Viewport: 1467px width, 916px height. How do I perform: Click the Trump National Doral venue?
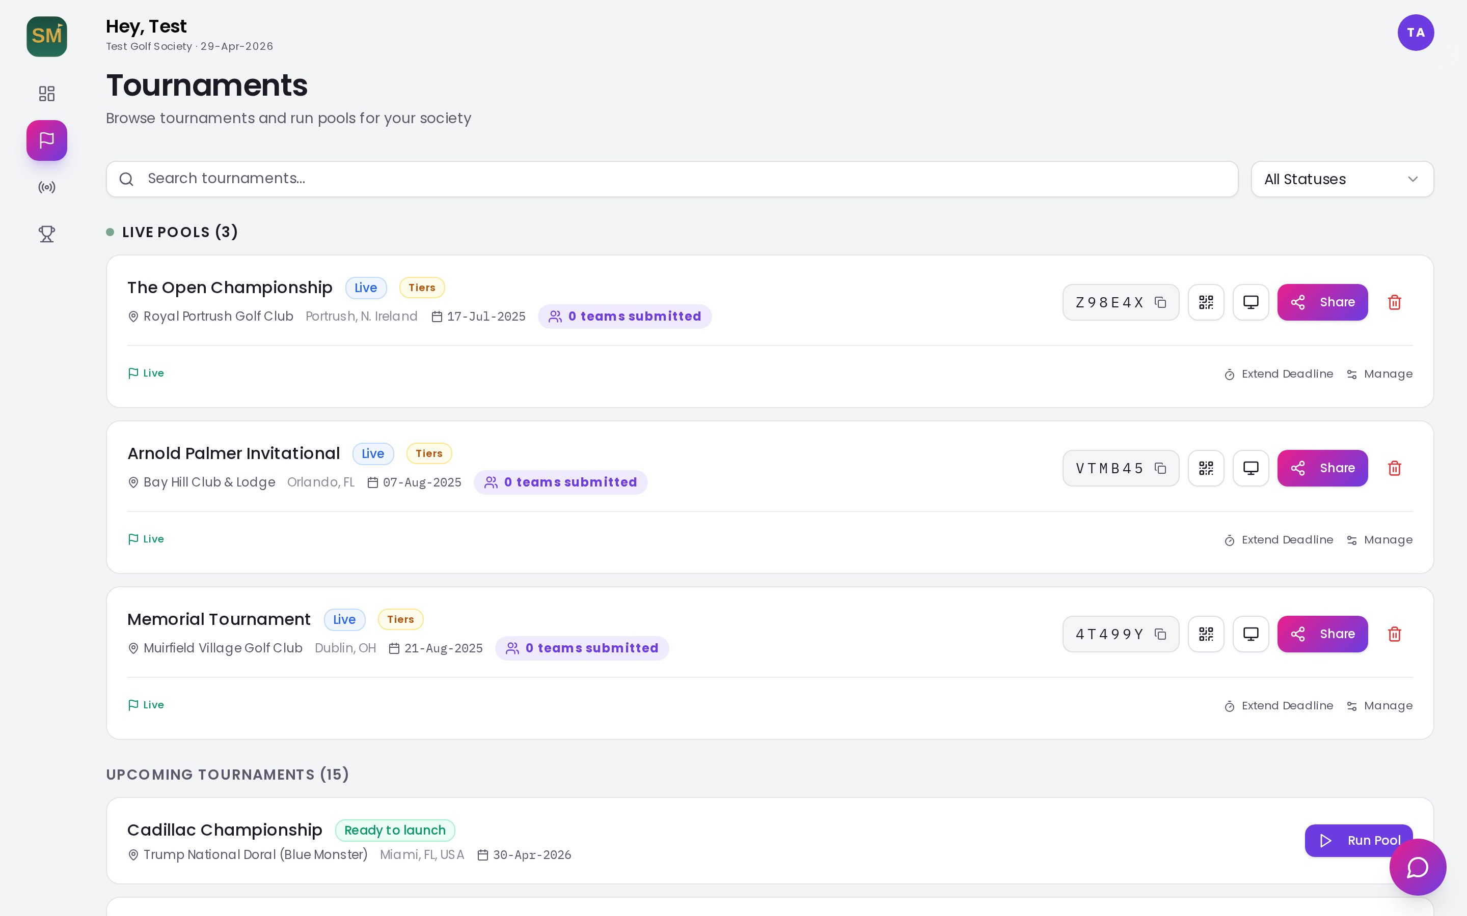point(256,855)
